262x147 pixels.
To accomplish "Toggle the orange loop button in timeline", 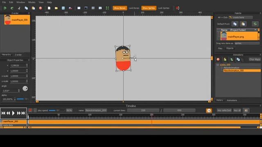I will tap(209, 110).
